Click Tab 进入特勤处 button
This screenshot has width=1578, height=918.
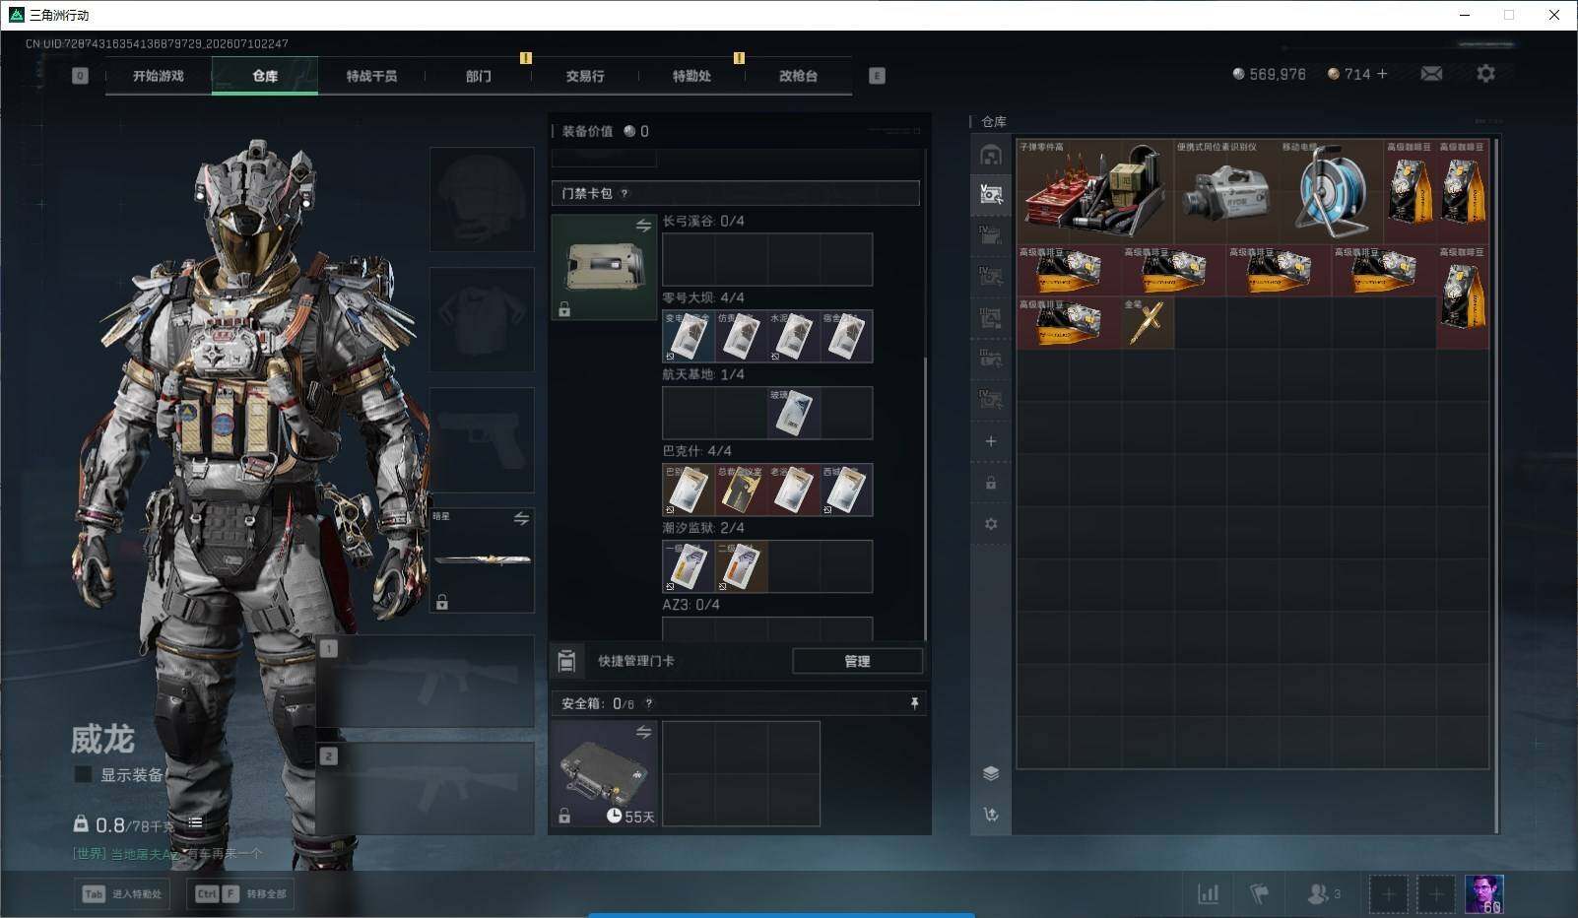tap(123, 893)
